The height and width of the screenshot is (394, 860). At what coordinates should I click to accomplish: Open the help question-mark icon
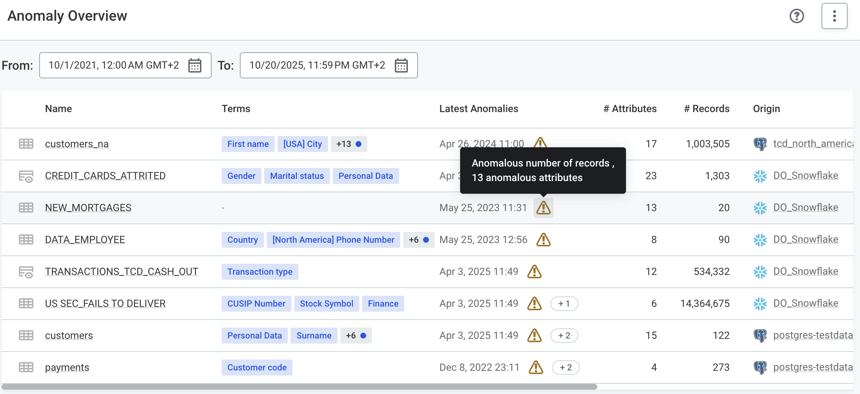797,16
